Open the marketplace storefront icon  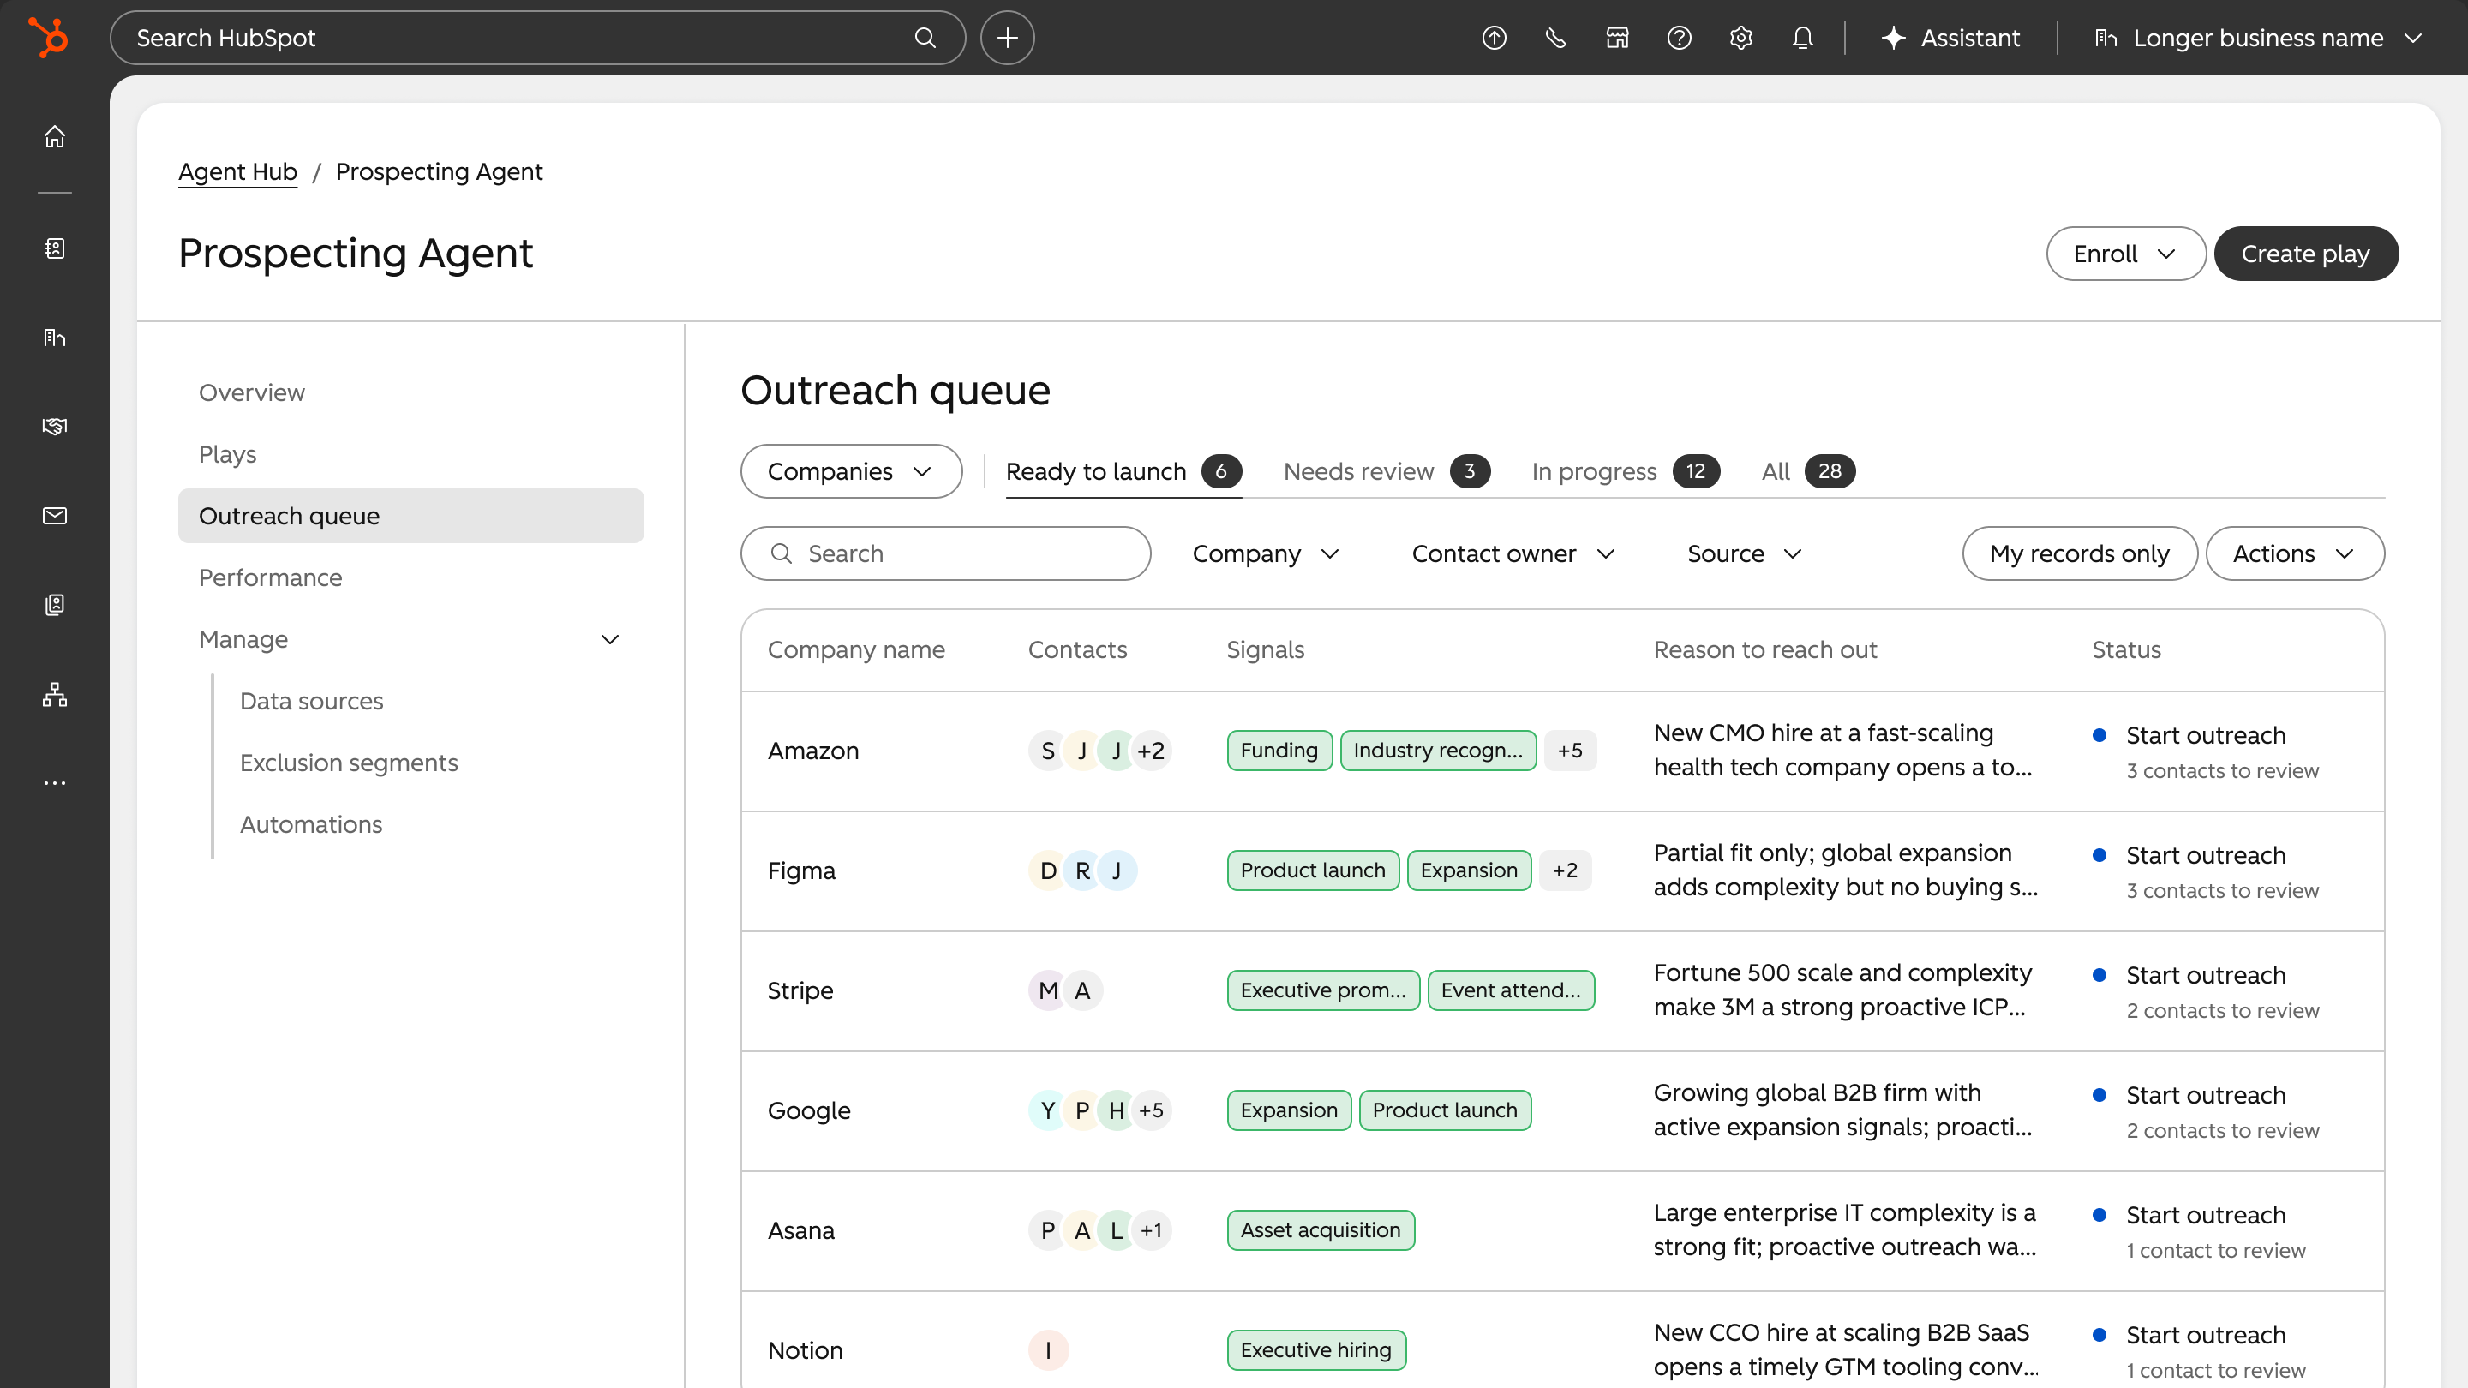[x=1617, y=38]
